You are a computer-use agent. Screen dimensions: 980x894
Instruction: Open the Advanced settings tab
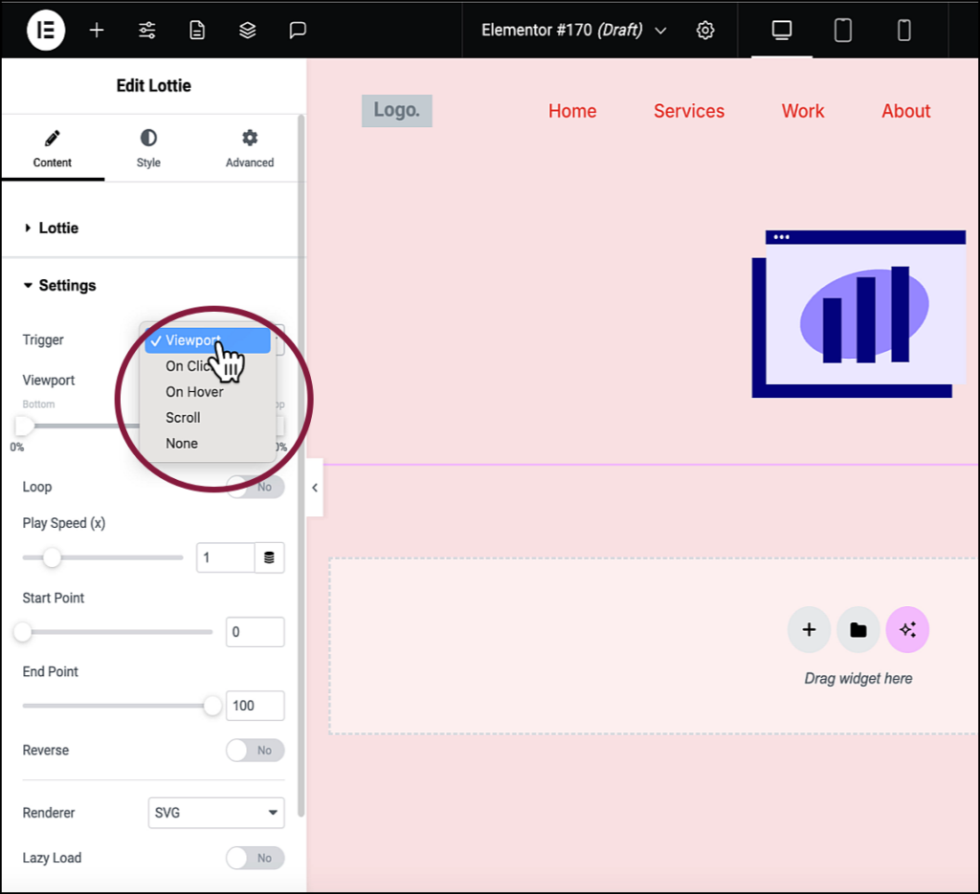(249, 147)
